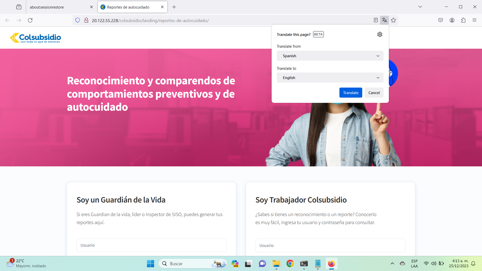Cancel the translation popup

click(374, 93)
